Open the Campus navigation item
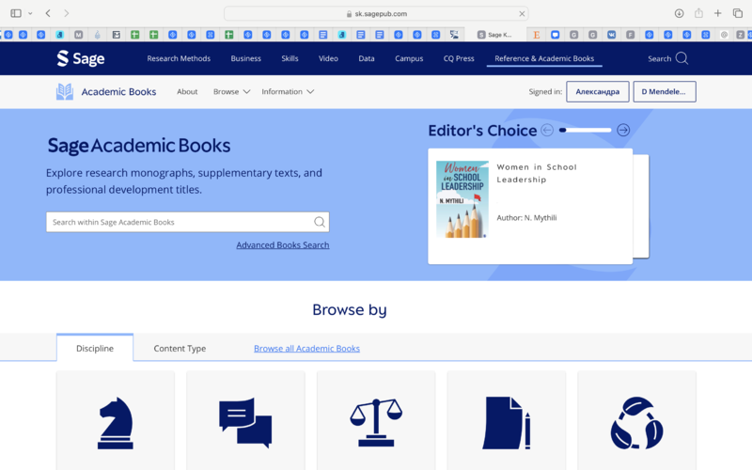The width and height of the screenshot is (752, 470). tap(409, 58)
